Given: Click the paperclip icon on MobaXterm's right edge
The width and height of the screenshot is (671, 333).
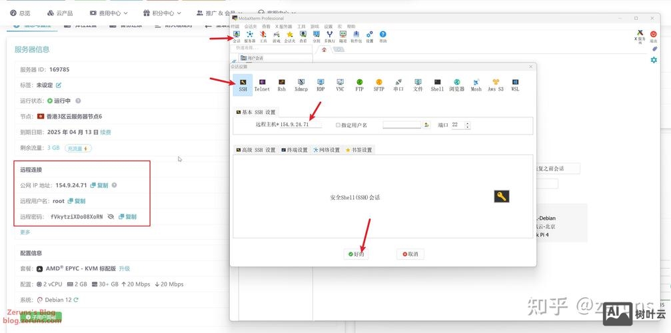Looking at the screenshot, I should 654,49.
